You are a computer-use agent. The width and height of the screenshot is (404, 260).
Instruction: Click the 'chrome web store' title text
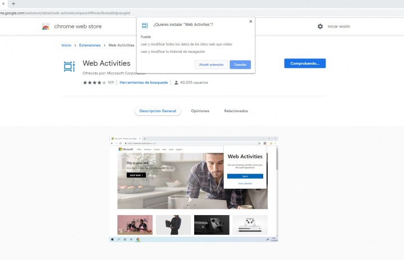click(78, 26)
